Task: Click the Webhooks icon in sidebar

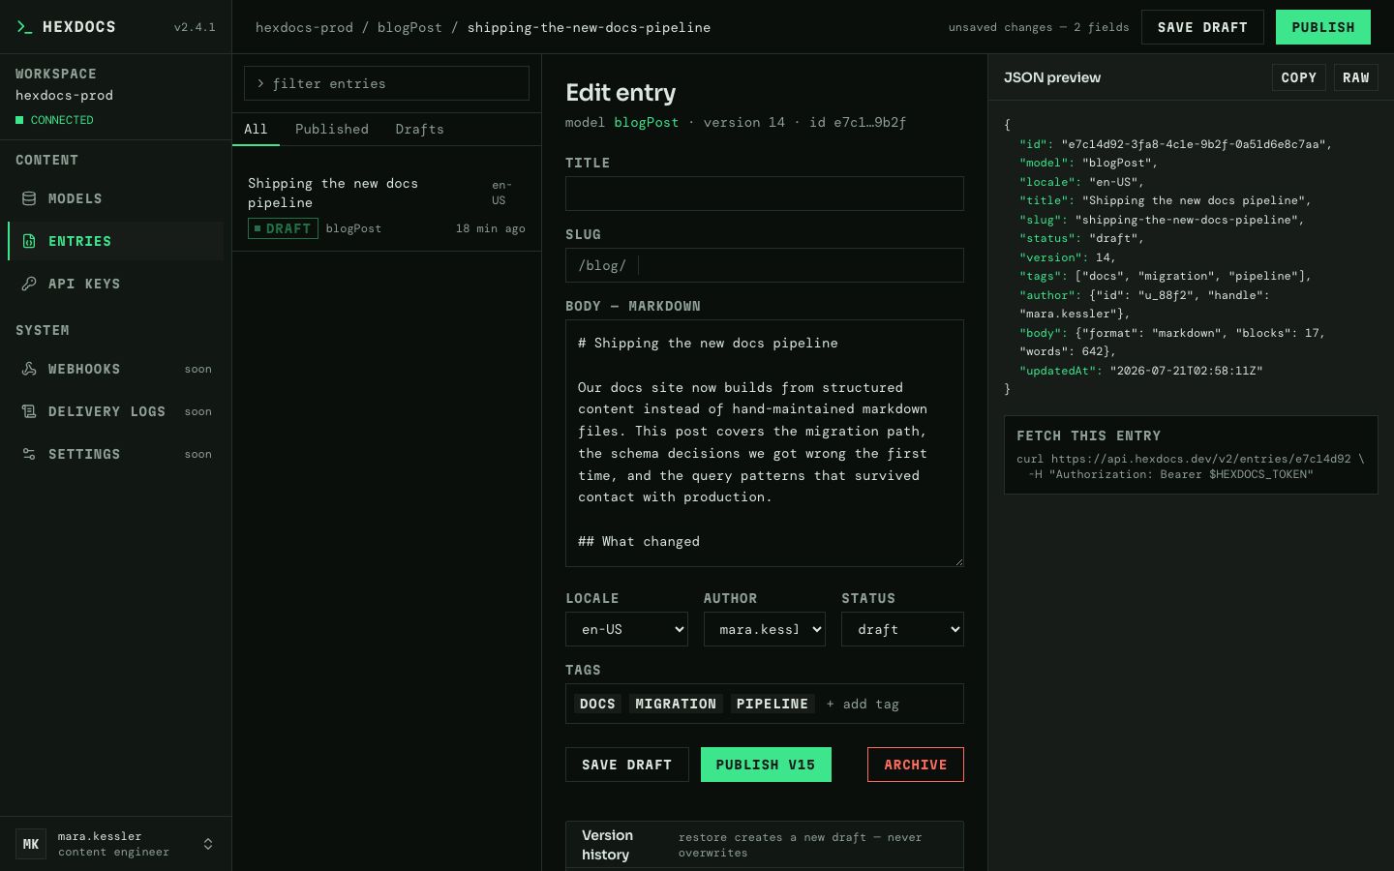Action: tap(29, 369)
